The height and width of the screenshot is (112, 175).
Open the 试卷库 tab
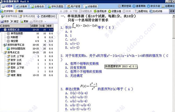[x=22, y=6]
